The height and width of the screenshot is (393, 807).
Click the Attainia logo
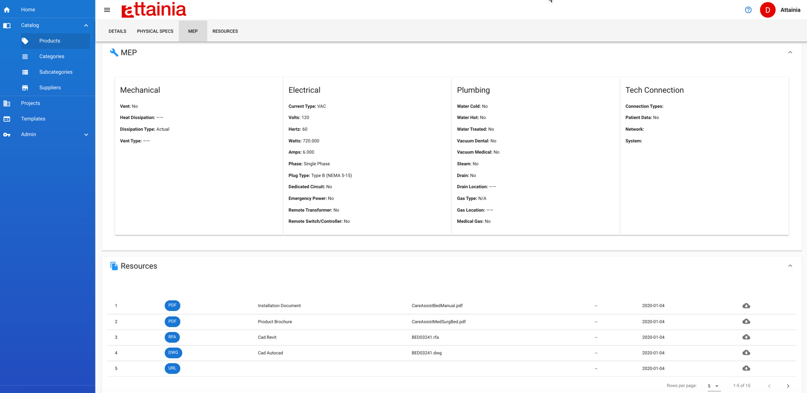pyautogui.click(x=153, y=10)
